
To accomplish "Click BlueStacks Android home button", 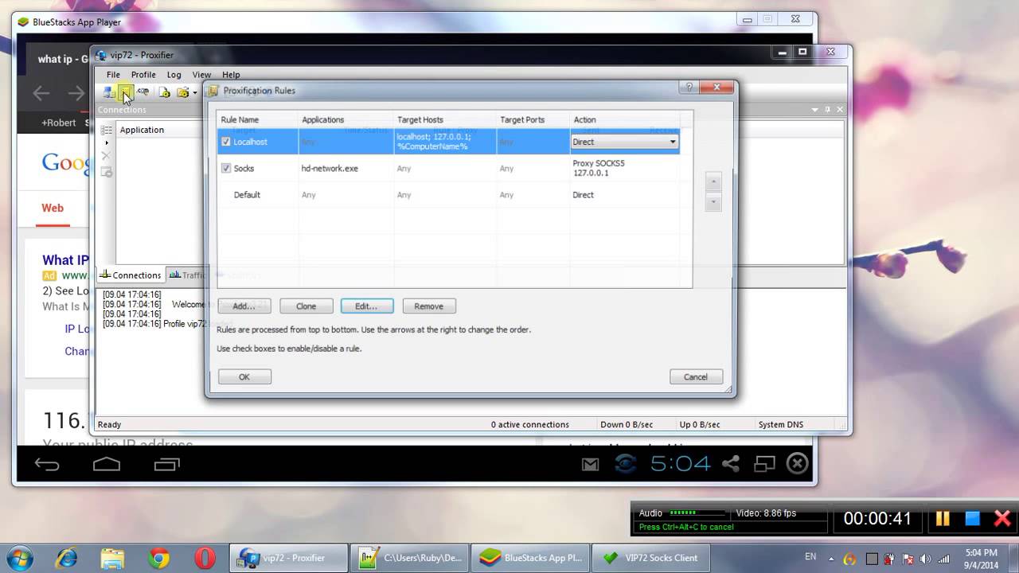I will click(107, 464).
